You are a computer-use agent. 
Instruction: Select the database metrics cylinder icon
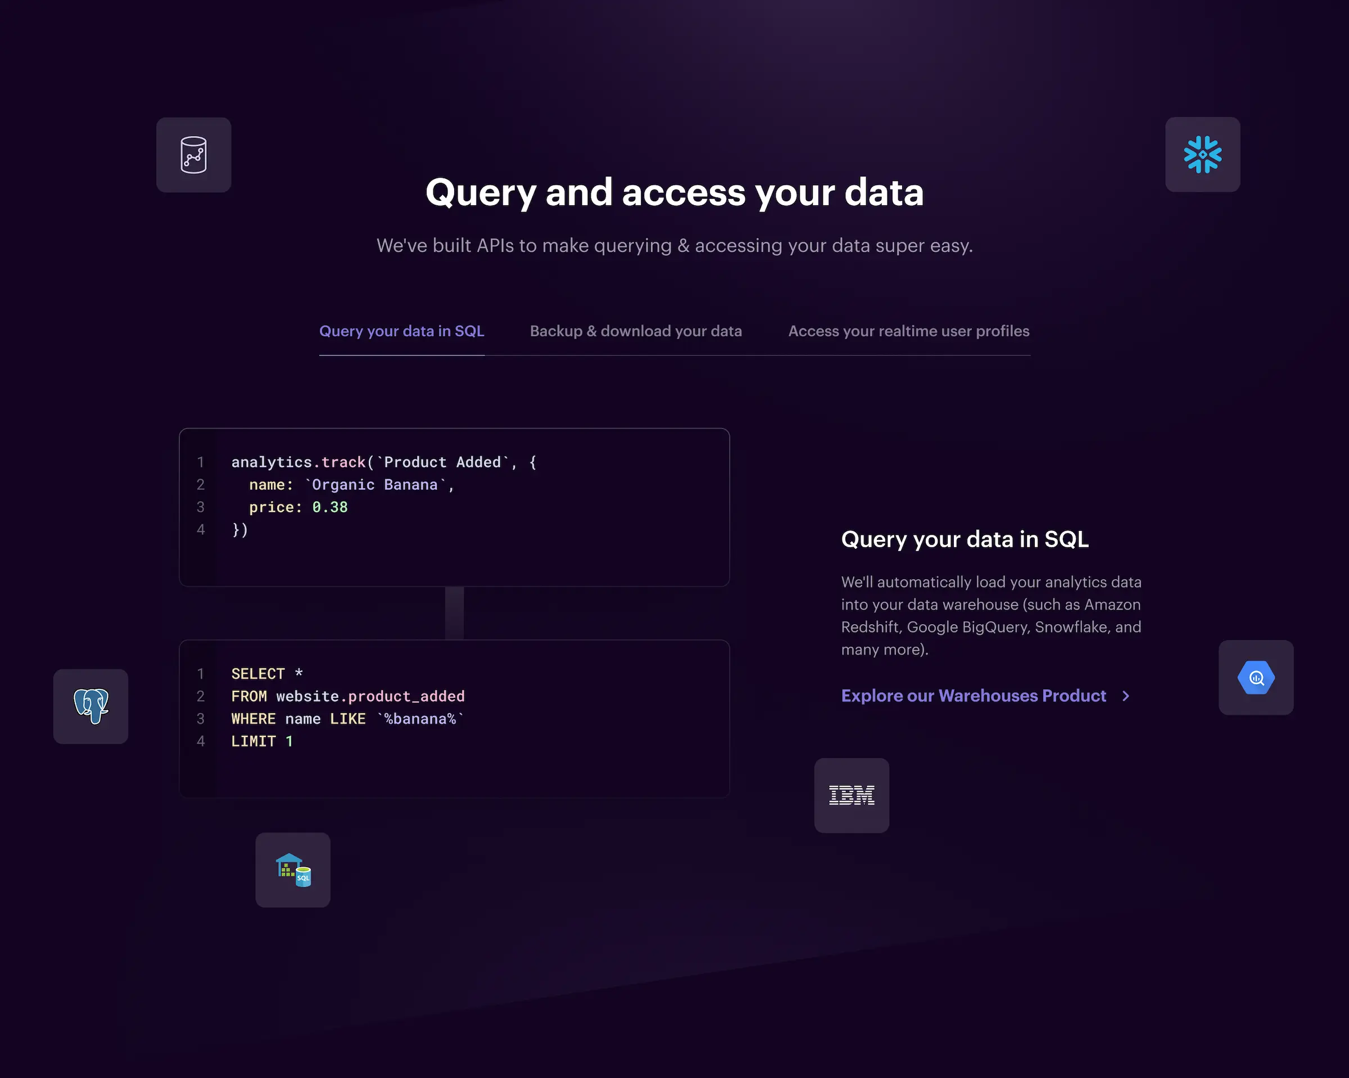(x=193, y=155)
